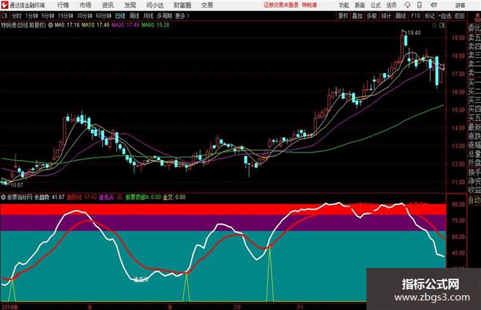Open the mail envelope icon

click(434, 5)
